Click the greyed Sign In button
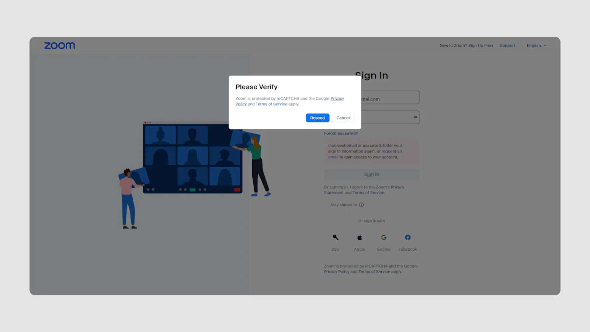Viewport: 590px width, 332px height. point(371,174)
